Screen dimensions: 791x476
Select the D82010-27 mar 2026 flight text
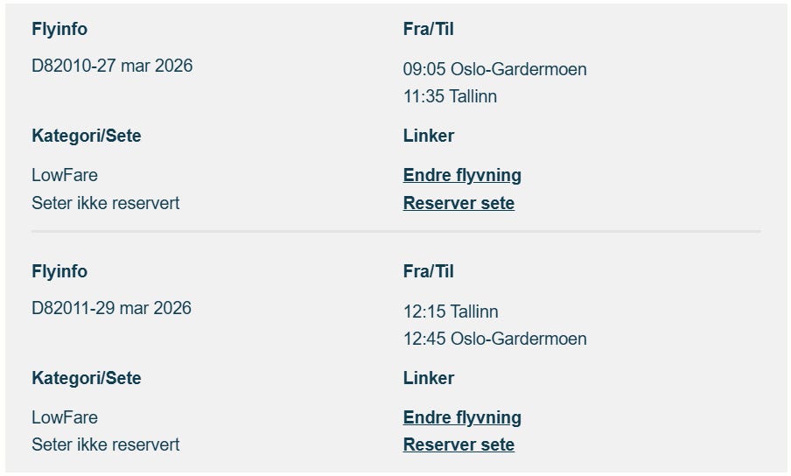click(112, 66)
